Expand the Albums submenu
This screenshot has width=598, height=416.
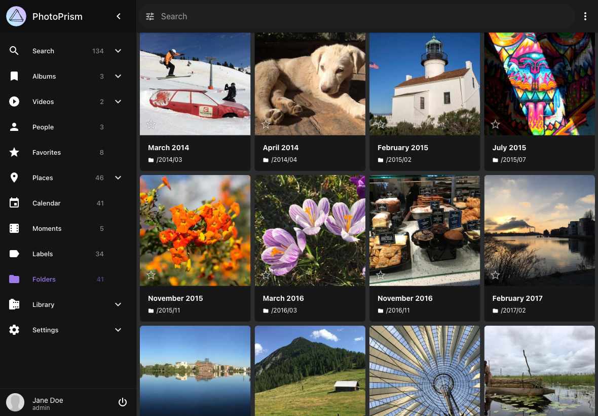(x=118, y=76)
